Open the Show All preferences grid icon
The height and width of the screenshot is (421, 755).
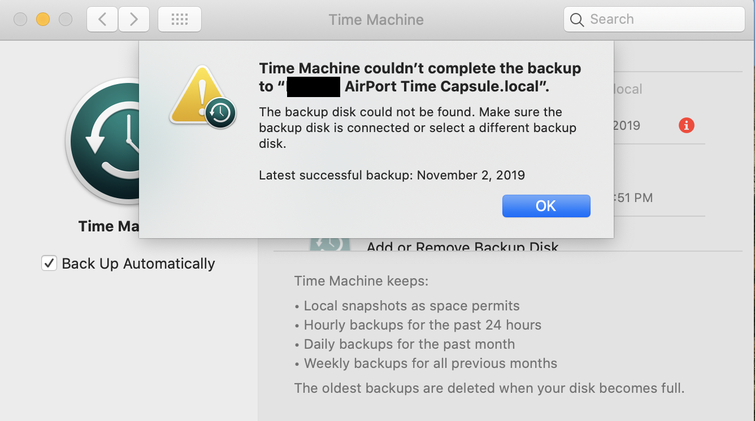[179, 19]
